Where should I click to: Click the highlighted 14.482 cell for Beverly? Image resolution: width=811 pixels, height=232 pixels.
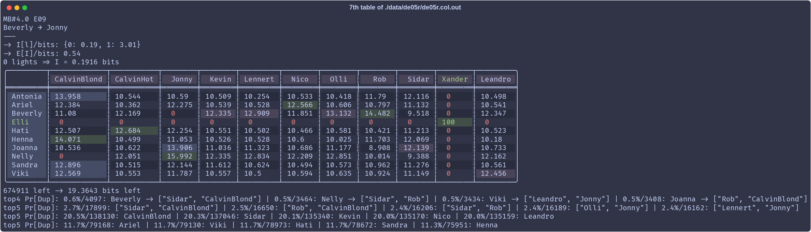(378, 114)
